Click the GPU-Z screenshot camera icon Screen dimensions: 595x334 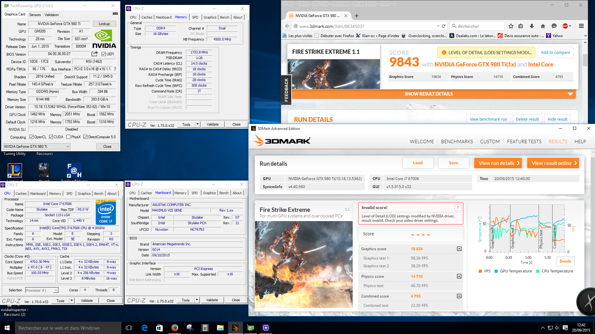[x=115, y=14]
